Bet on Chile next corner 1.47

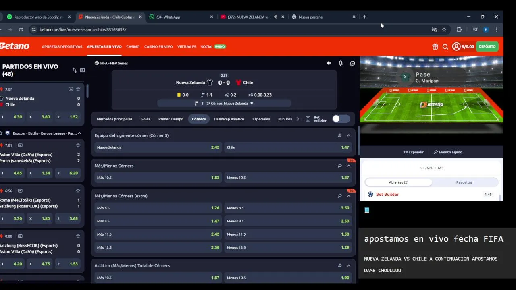[288, 147]
